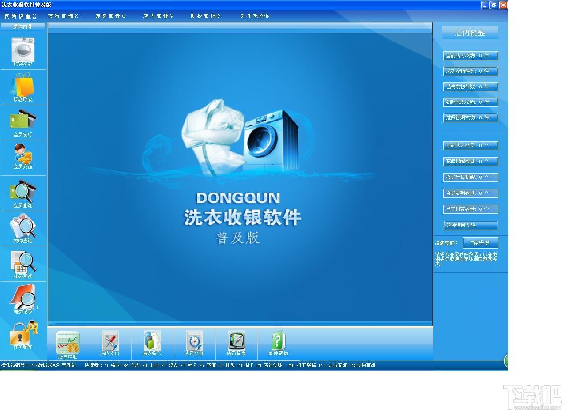Click the F1 收衣 shortcut hint
Image resolution: width=565 pixels, height=412 pixels.
pyautogui.click(x=112, y=365)
